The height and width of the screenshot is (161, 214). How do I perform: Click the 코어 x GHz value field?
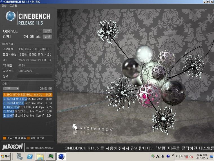tap(35, 55)
